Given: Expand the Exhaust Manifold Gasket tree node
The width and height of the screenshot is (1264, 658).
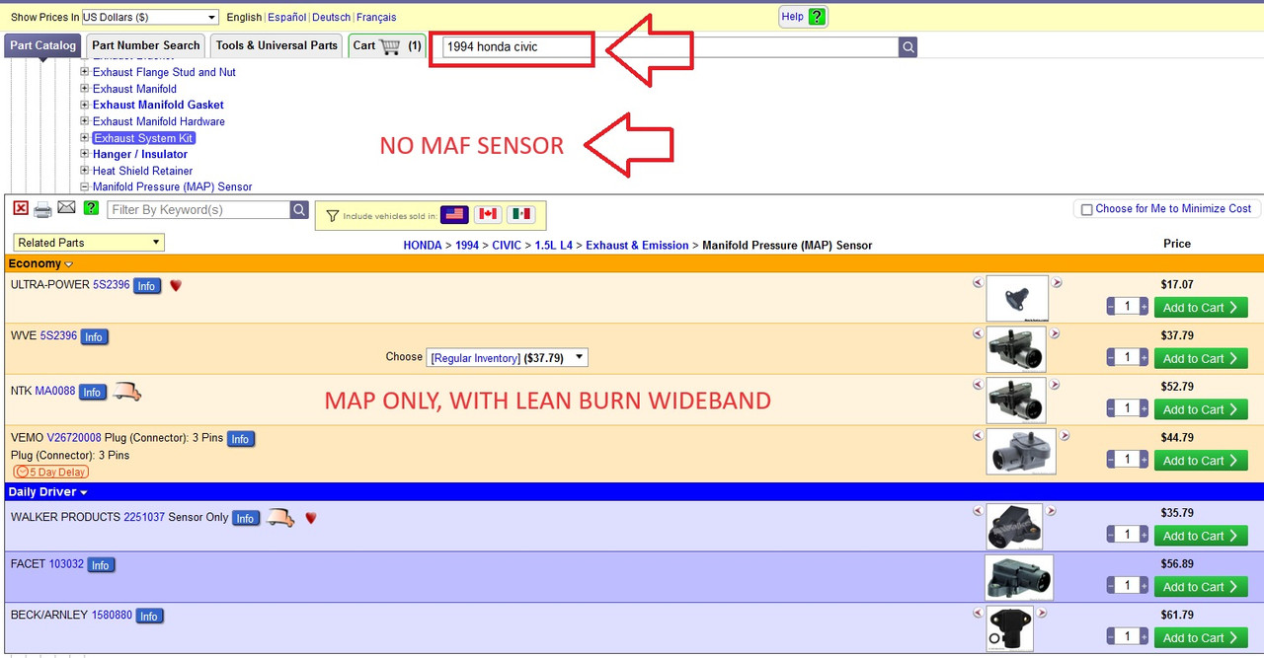Looking at the screenshot, I should 84,105.
